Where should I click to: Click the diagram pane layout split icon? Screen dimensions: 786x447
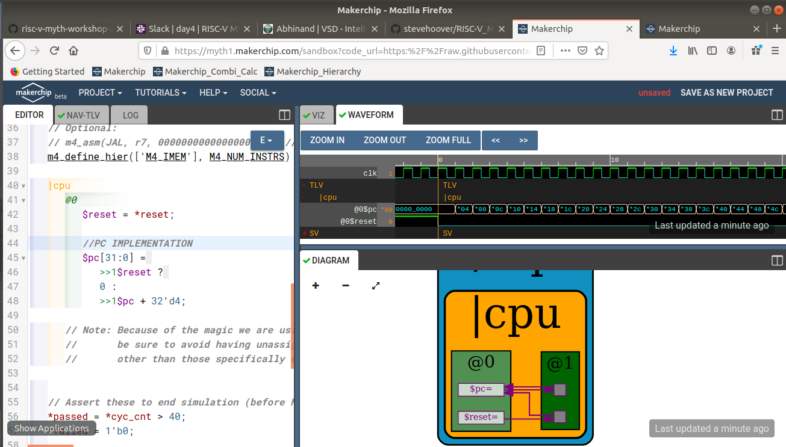(x=777, y=260)
